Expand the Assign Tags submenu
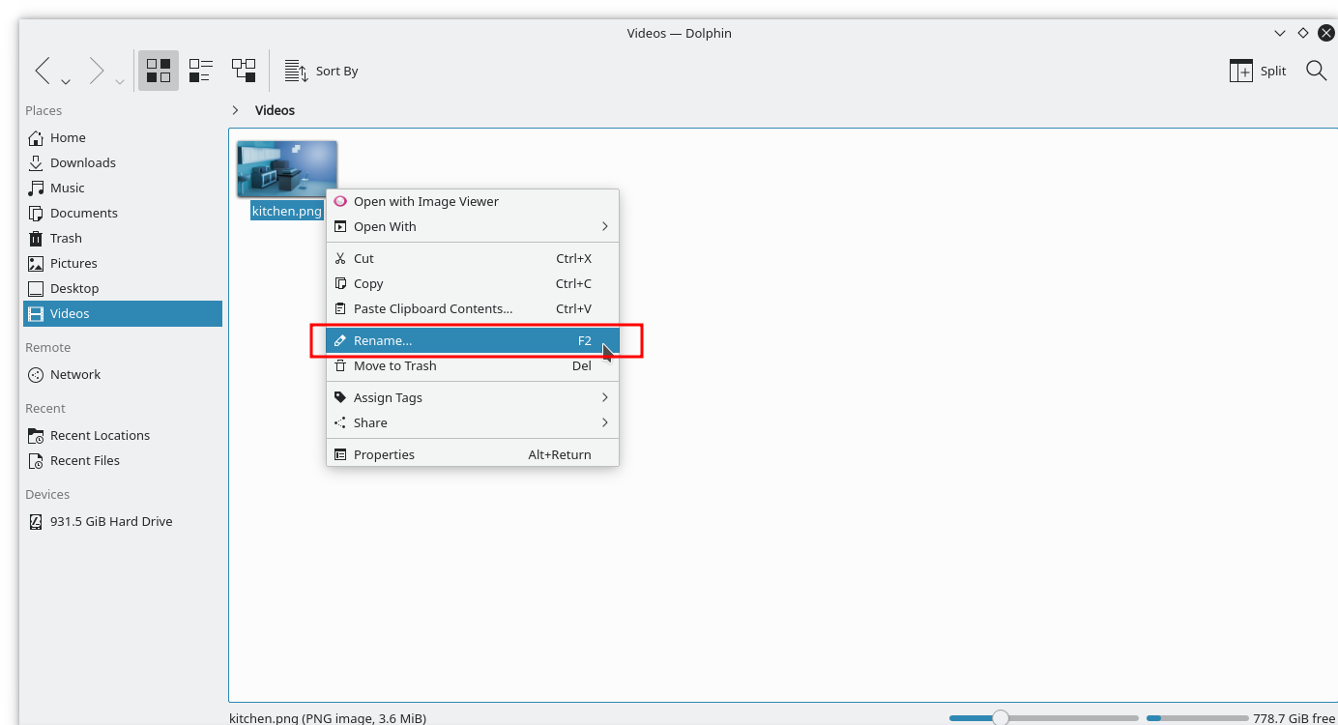1338x725 pixels. pyautogui.click(x=389, y=397)
